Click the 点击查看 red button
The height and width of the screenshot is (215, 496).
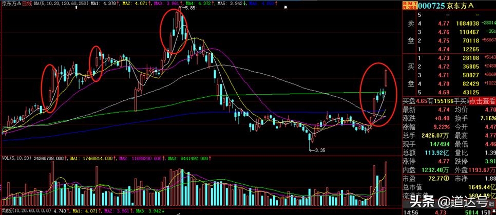point(482,101)
